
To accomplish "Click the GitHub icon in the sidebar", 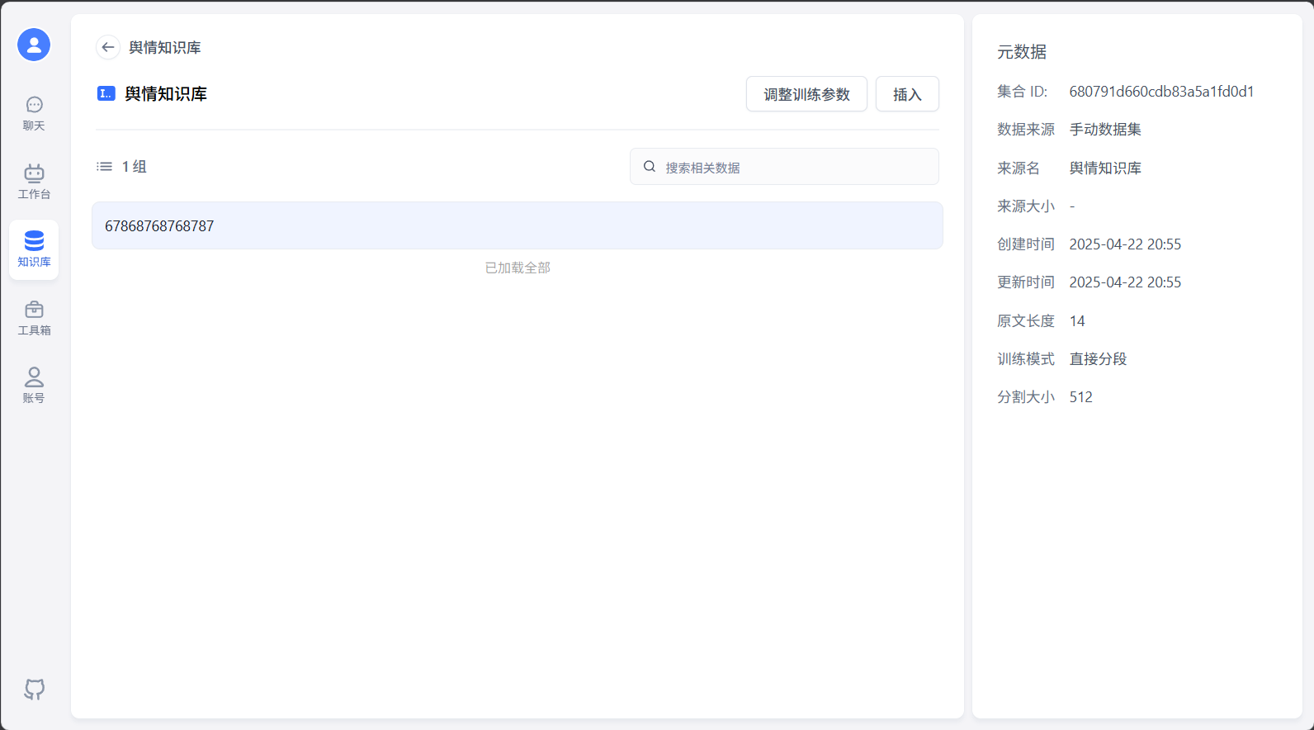I will coord(34,689).
